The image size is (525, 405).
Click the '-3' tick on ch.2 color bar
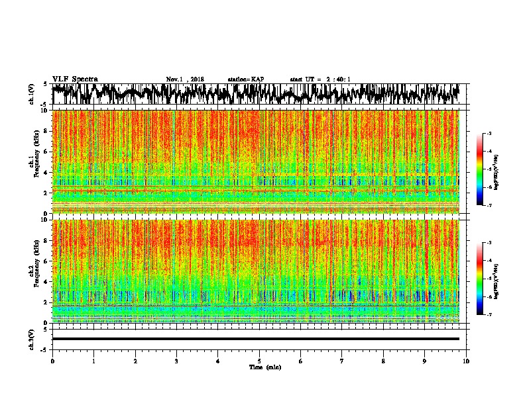coord(489,243)
